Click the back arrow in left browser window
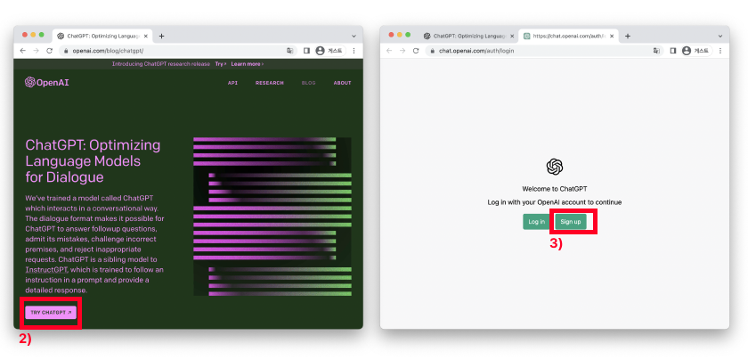Screen dimensions: 748x360 23,51
